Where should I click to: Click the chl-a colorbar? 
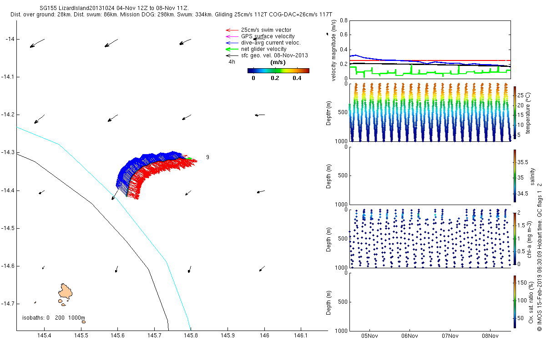pyautogui.click(x=515, y=238)
